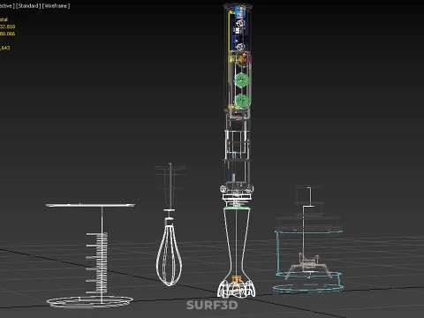
Task: Select the chopper blade inside the bowl
Action: (308, 265)
